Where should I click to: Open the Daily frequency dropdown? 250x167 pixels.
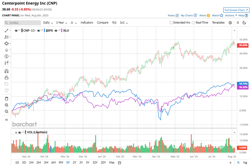[x=48, y=23]
